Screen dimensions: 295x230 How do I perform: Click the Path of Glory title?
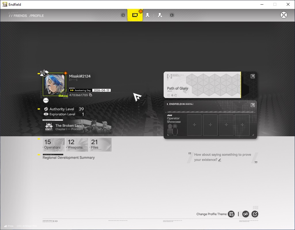pyautogui.click(x=177, y=88)
